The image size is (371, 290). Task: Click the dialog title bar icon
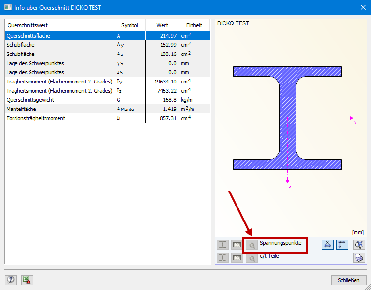coord(8,7)
